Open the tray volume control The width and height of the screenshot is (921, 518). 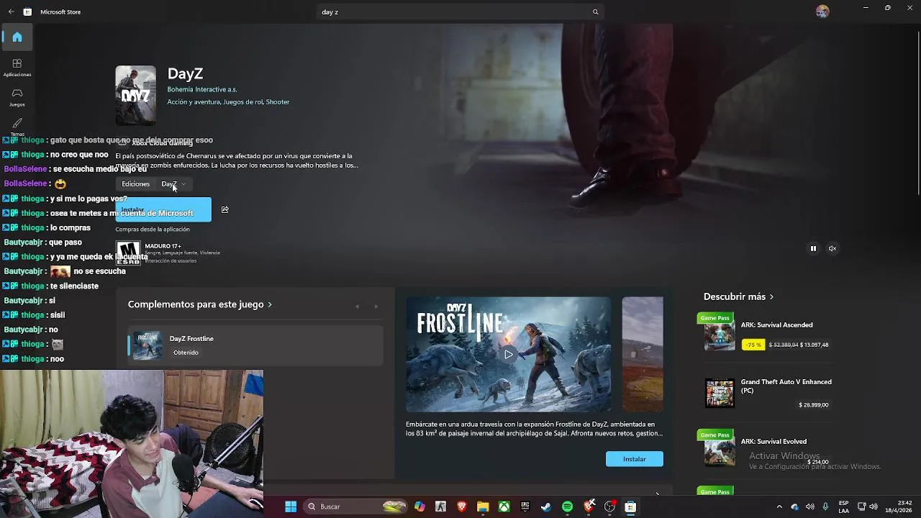(x=810, y=506)
